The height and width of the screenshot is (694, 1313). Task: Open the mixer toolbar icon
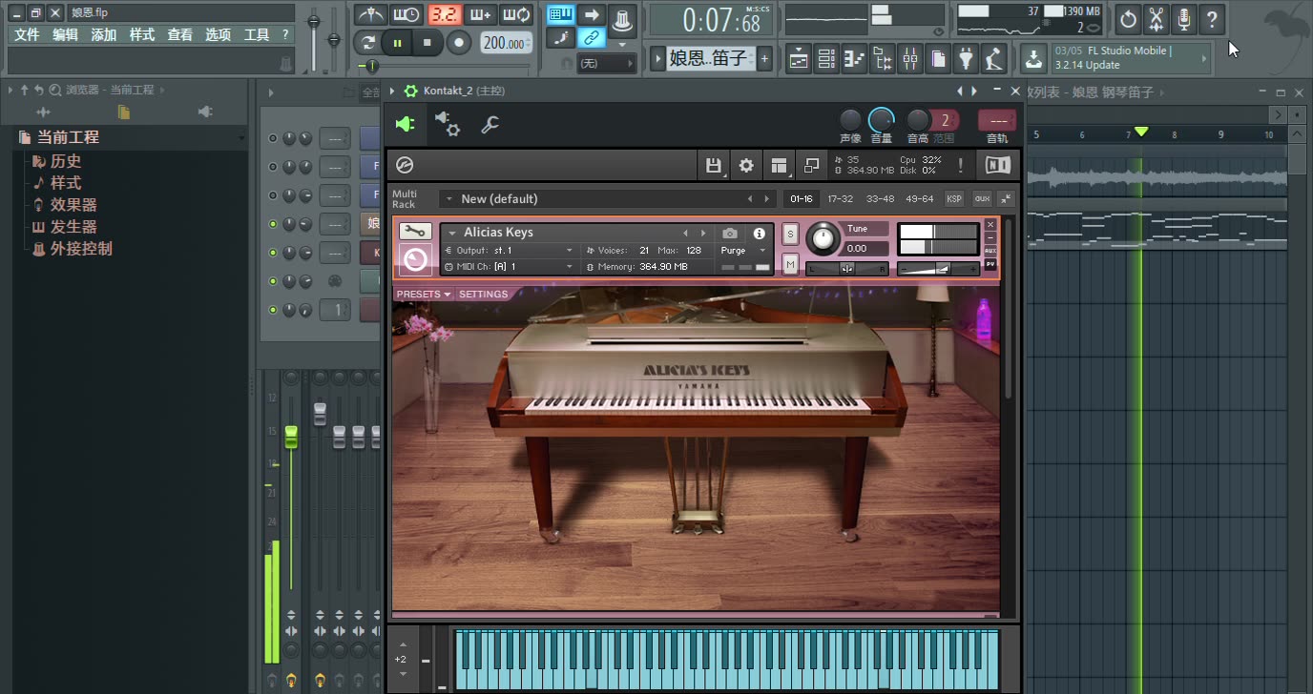point(910,59)
